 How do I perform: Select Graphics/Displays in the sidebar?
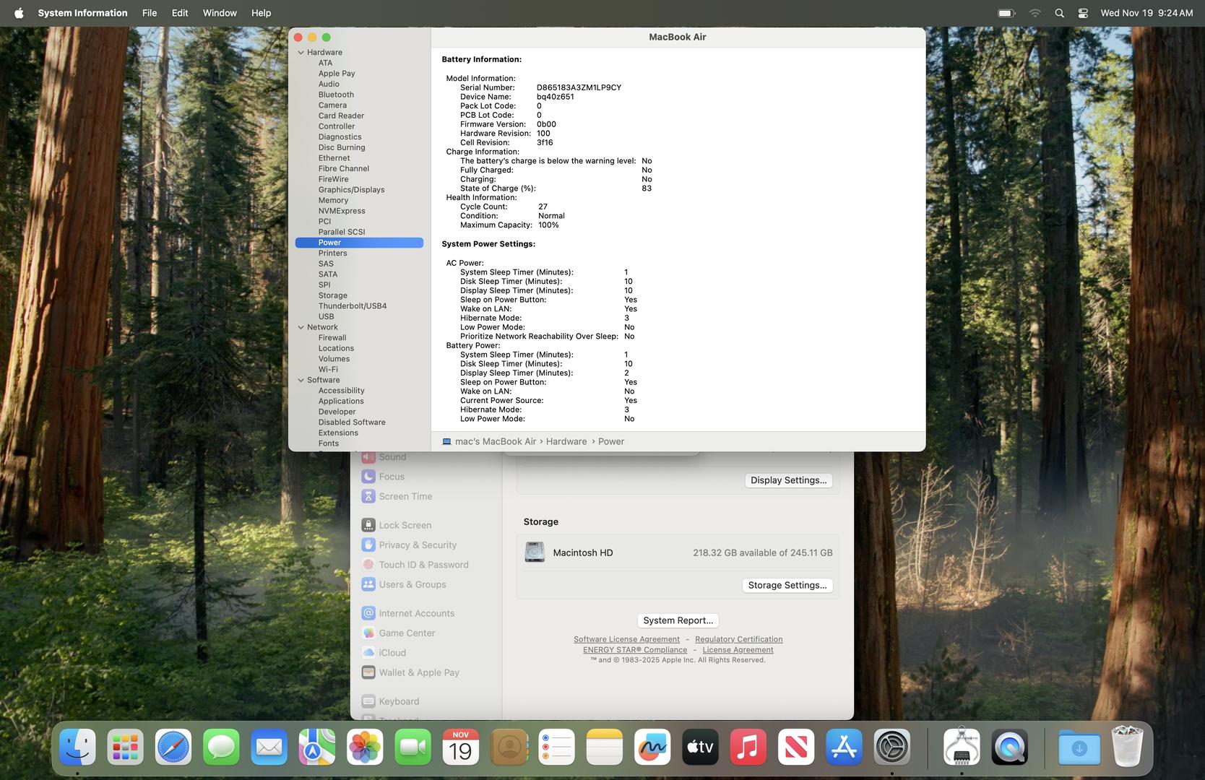pos(351,190)
